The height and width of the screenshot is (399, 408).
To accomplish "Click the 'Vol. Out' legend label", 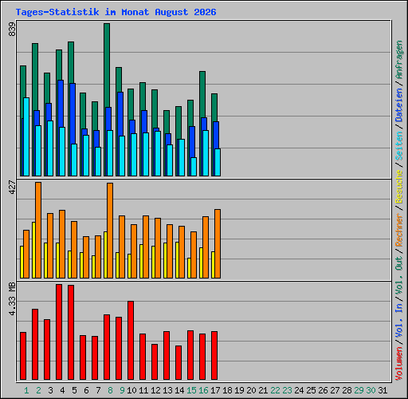I will coord(399,275).
